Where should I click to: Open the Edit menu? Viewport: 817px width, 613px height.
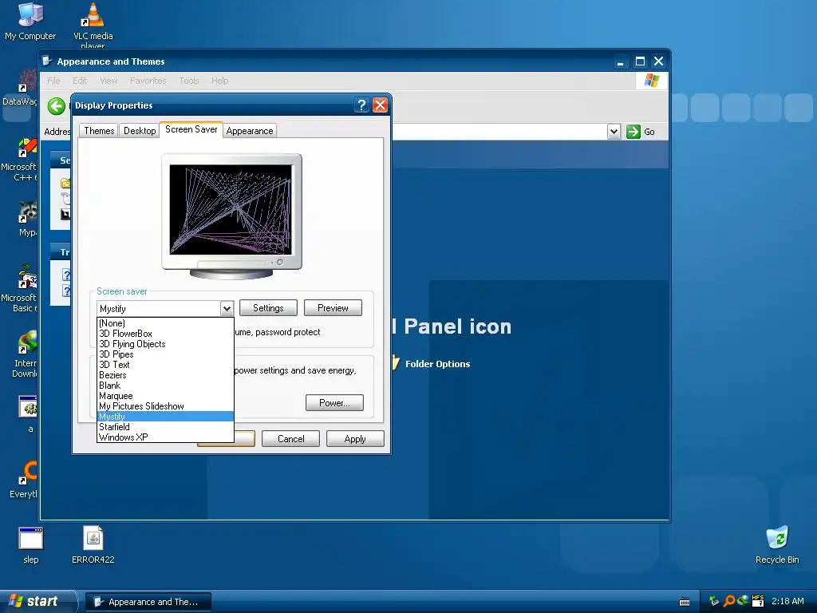80,81
